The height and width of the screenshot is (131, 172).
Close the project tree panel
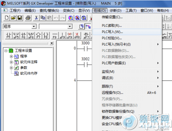click(x=52, y=43)
